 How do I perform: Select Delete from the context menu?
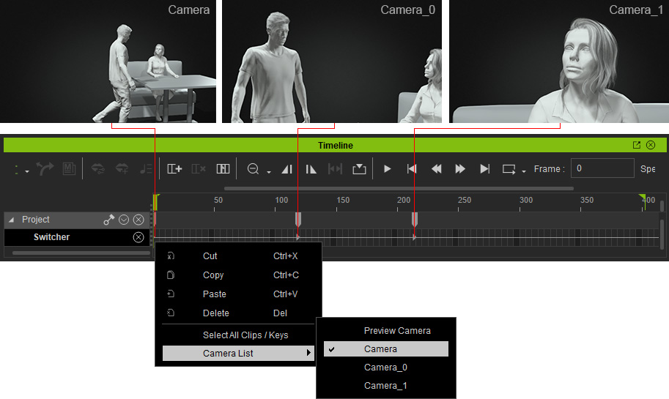coord(216,313)
